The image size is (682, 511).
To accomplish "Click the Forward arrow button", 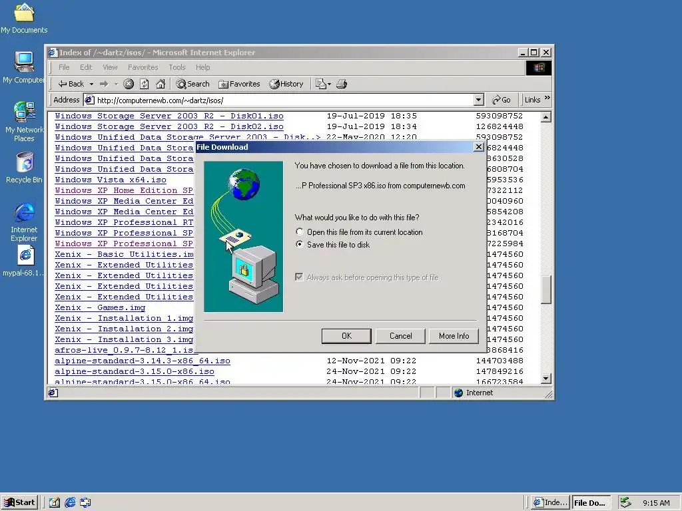I will click(x=104, y=84).
